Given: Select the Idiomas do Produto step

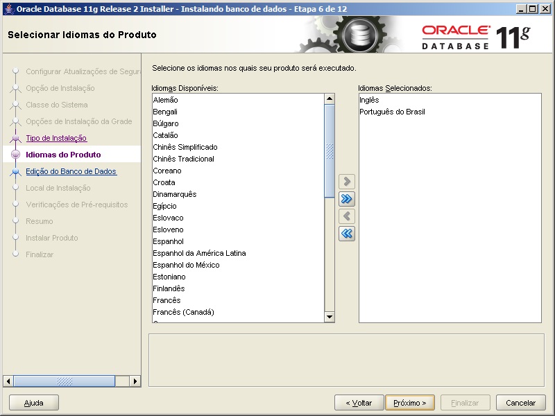Looking at the screenshot, I should 63,155.
